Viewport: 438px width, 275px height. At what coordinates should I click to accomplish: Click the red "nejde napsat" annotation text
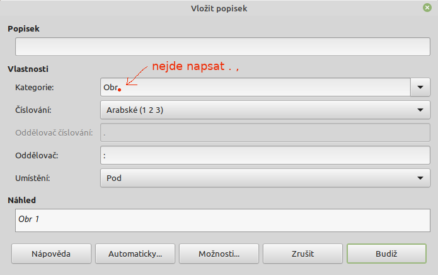click(x=188, y=66)
